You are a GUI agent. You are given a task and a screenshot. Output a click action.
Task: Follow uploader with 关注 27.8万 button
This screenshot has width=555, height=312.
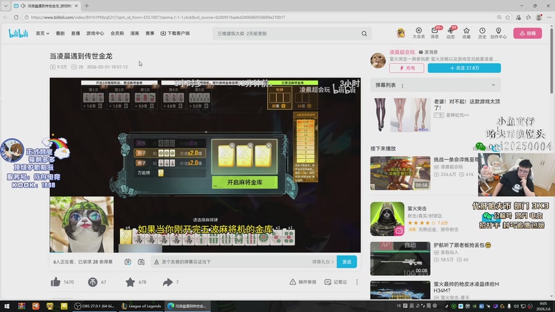click(x=464, y=68)
